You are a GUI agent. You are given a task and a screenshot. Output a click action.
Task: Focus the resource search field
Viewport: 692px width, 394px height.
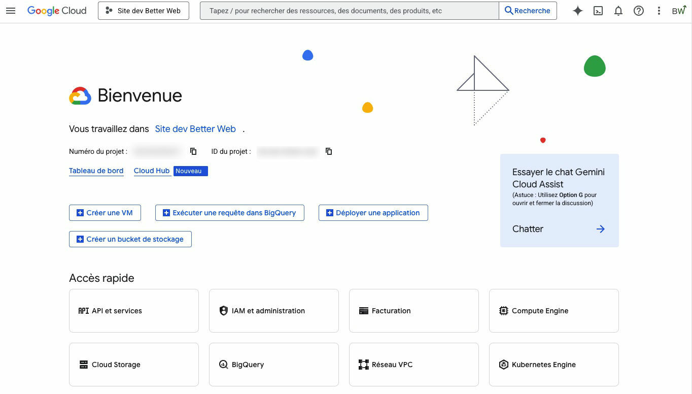(x=350, y=11)
